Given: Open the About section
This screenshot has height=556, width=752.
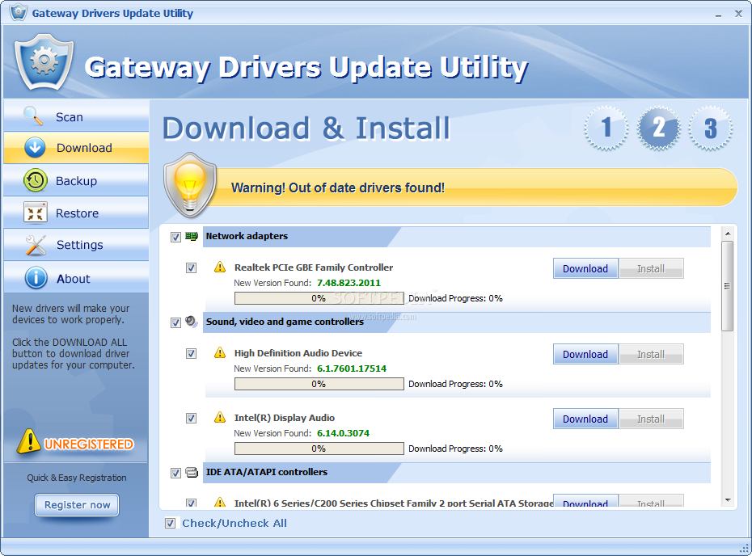Looking at the screenshot, I should click(76, 277).
